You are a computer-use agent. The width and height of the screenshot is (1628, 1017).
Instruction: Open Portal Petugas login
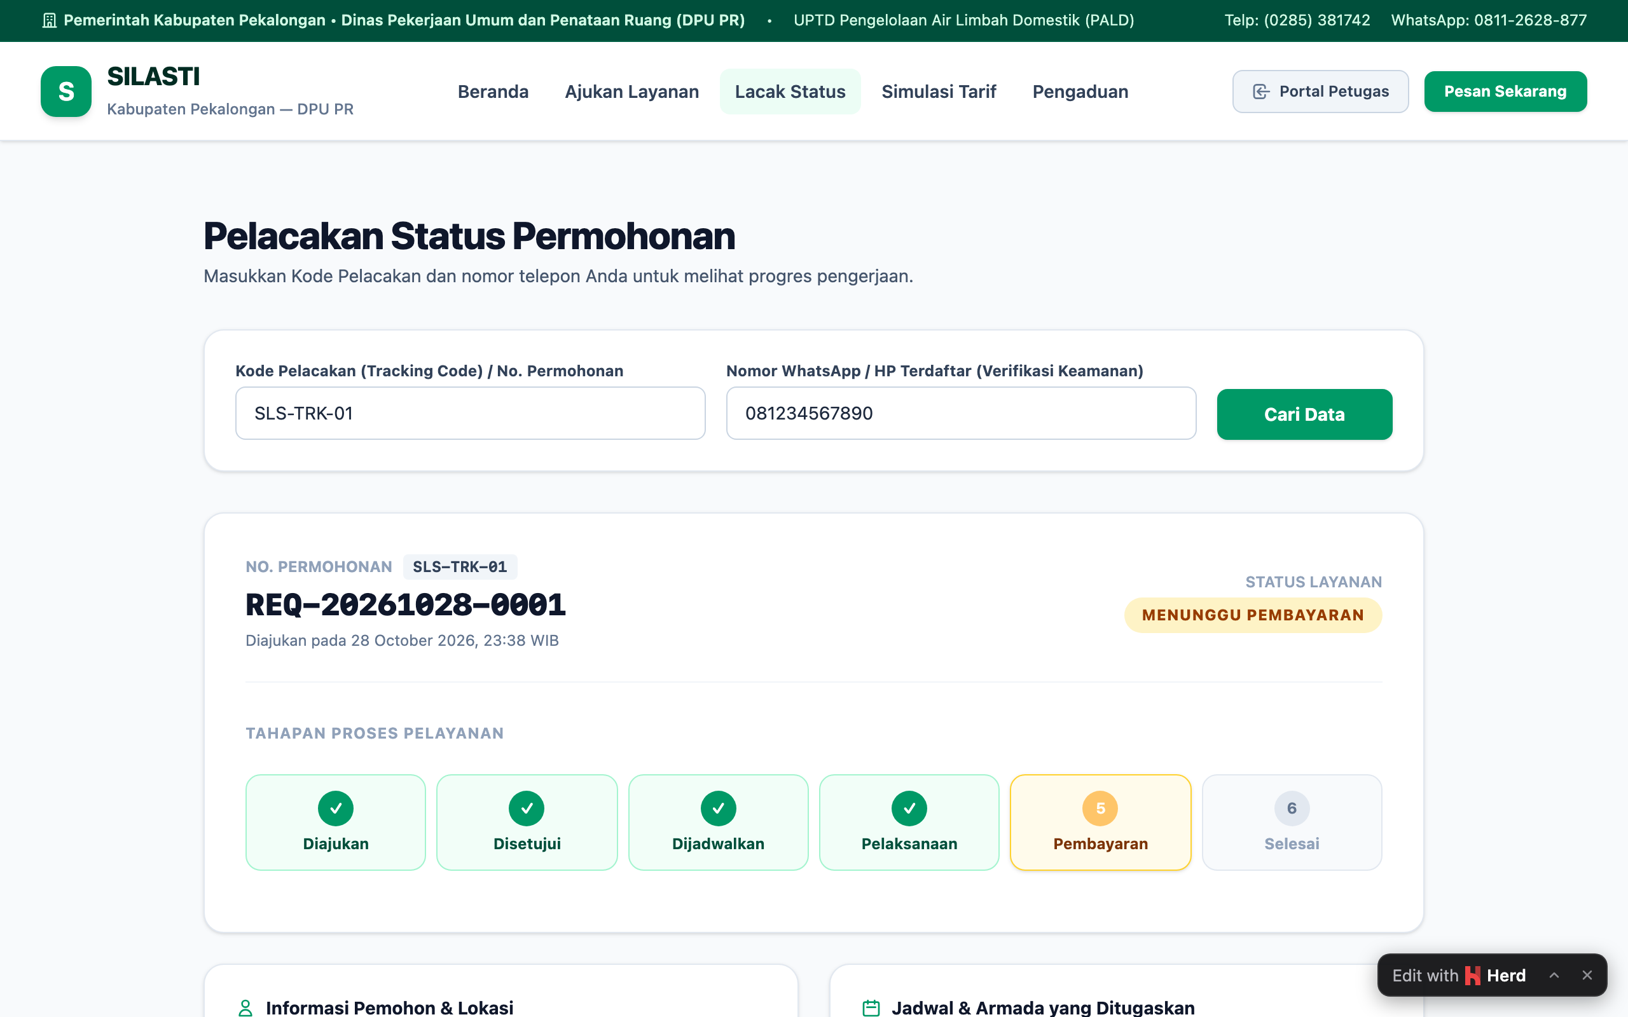[1320, 92]
